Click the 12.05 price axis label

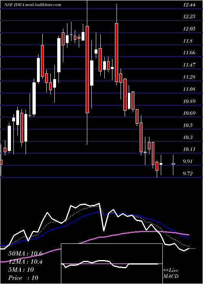189,29
